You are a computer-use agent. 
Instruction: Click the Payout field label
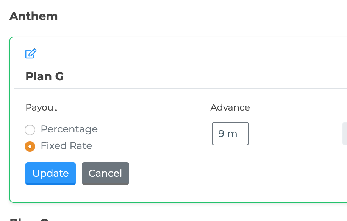tap(41, 107)
